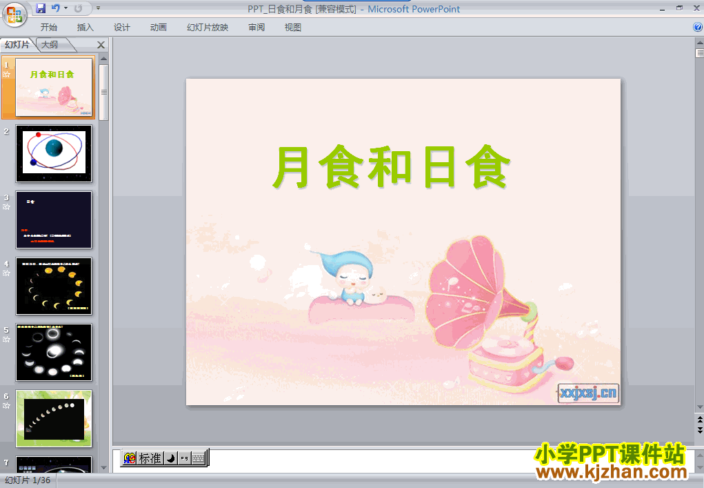Expand the undo history dropdown arrow

pos(66,8)
